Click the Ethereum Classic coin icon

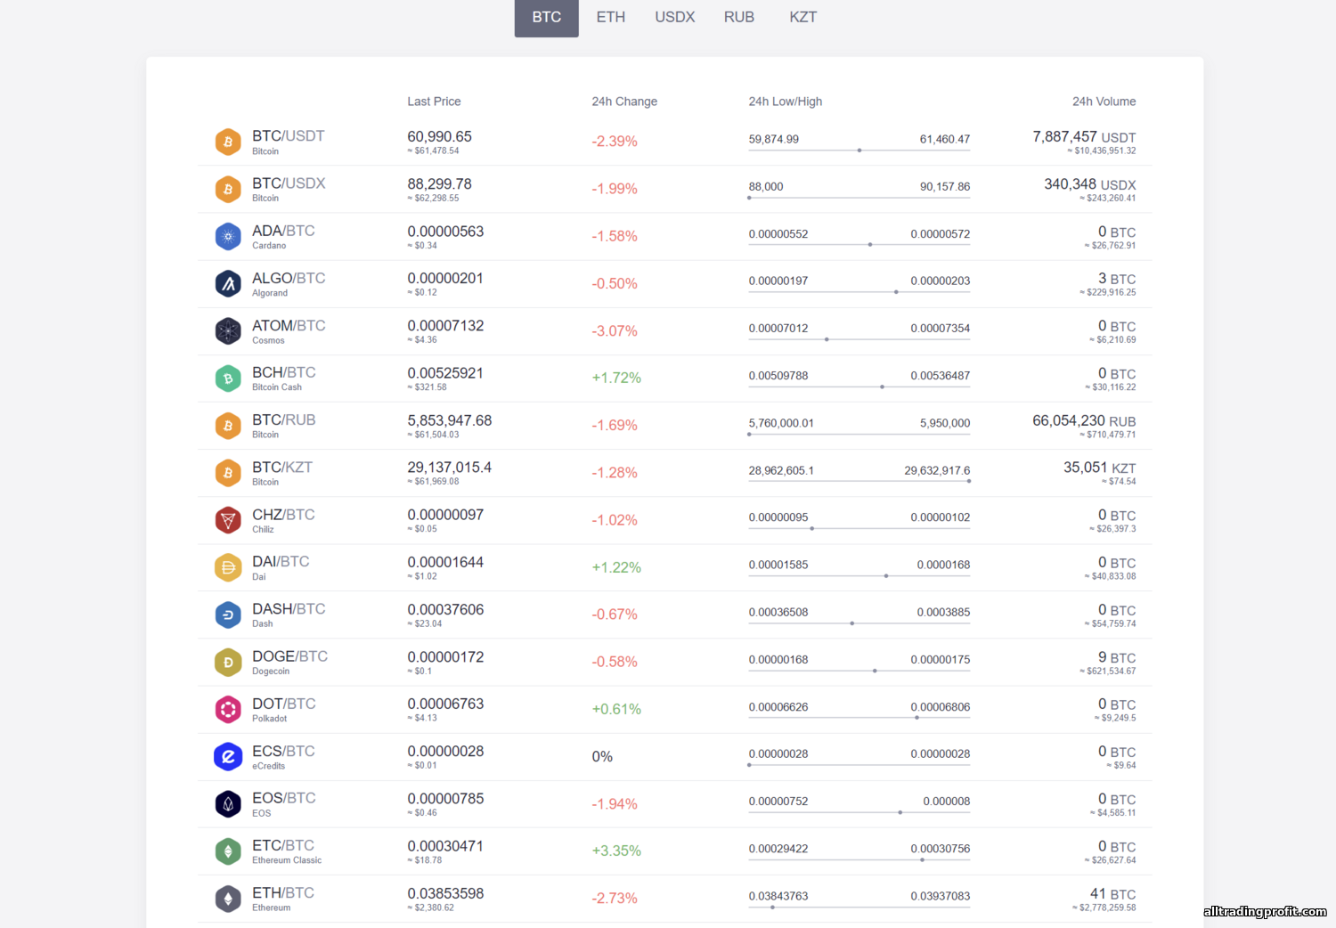(x=228, y=851)
